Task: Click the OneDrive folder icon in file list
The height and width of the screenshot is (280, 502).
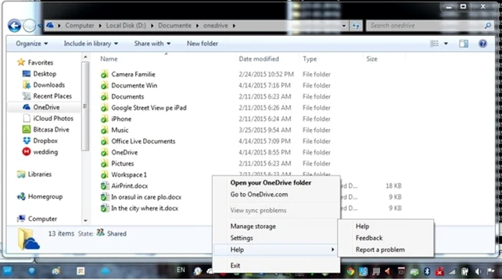Action: click(104, 153)
